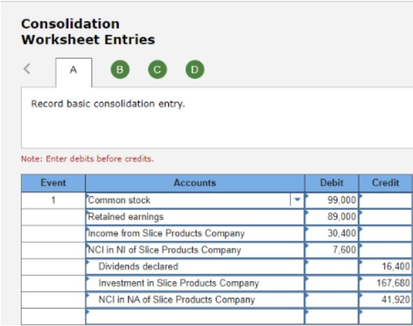The height and width of the screenshot is (326, 413).
Task: Click the Debit column header
Action: [332, 183]
